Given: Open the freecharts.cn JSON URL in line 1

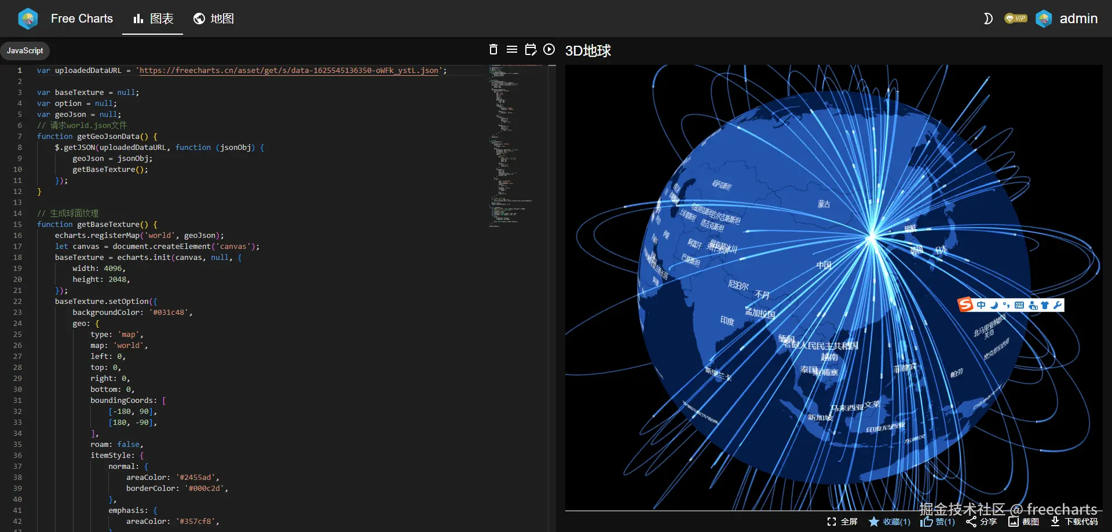Looking at the screenshot, I should [x=289, y=71].
